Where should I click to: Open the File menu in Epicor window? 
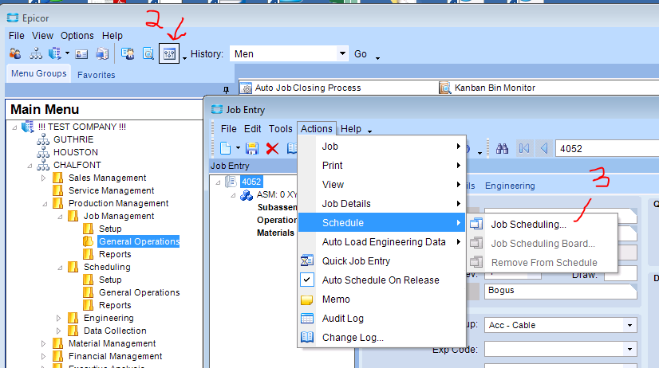tap(17, 36)
